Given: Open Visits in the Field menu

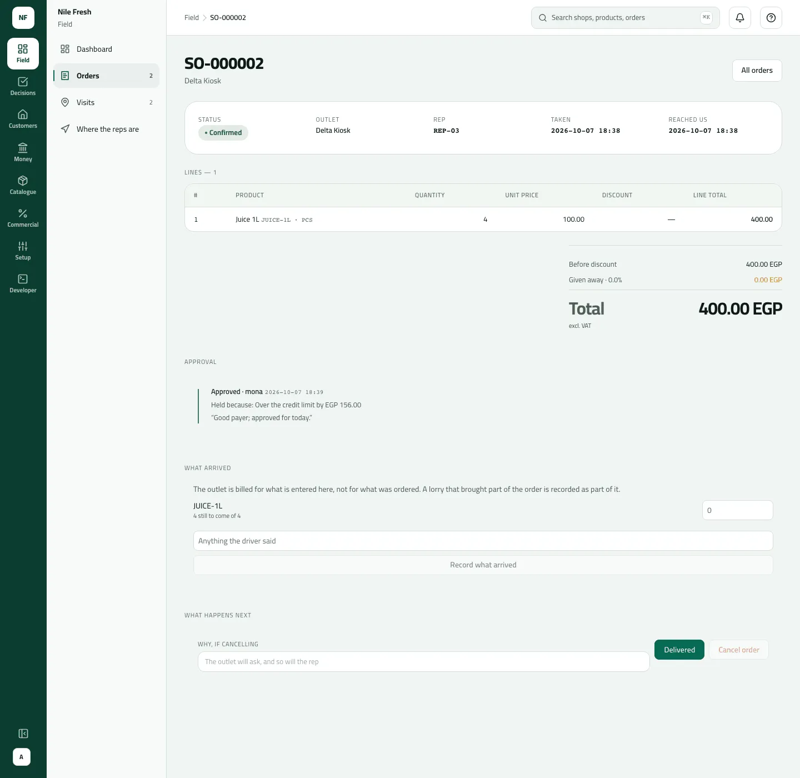Looking at the screenshot, I should 106,102.
